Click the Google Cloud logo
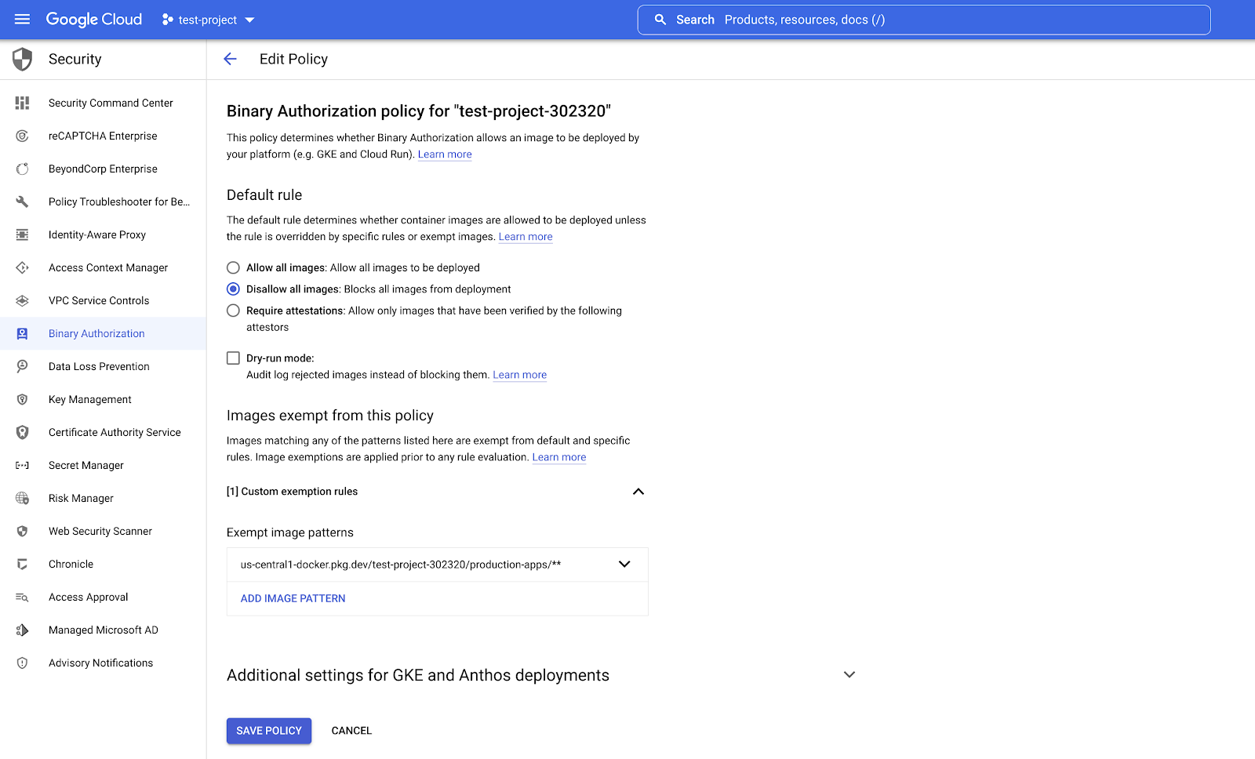The image size is (1255, 759). 94,20
